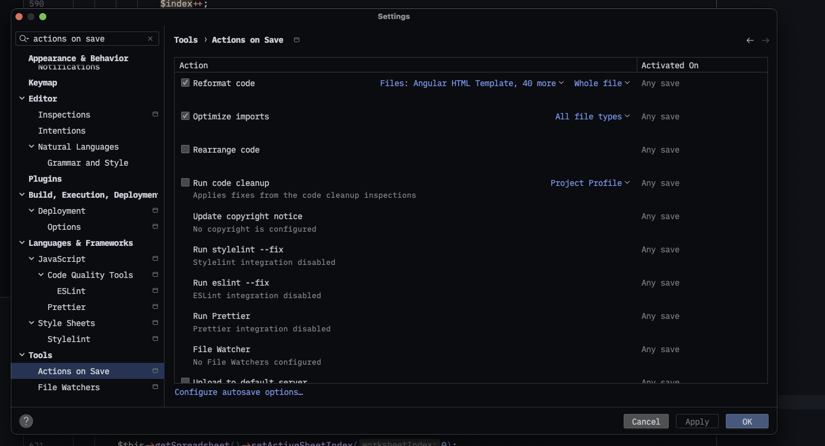Viewport: 825px width, 446px height.
Task: Click the project icon on the Options row
Action: [155, 226]
